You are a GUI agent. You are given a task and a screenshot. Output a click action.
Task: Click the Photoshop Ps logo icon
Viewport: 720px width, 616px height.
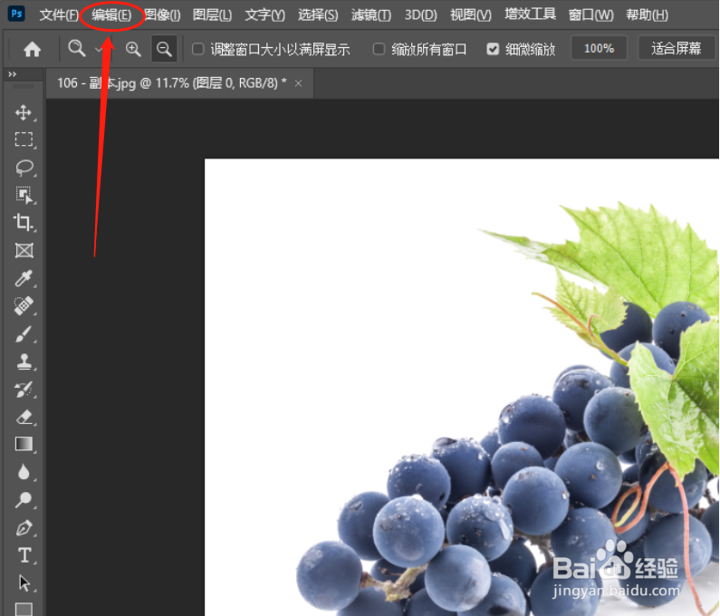point(16,14)
